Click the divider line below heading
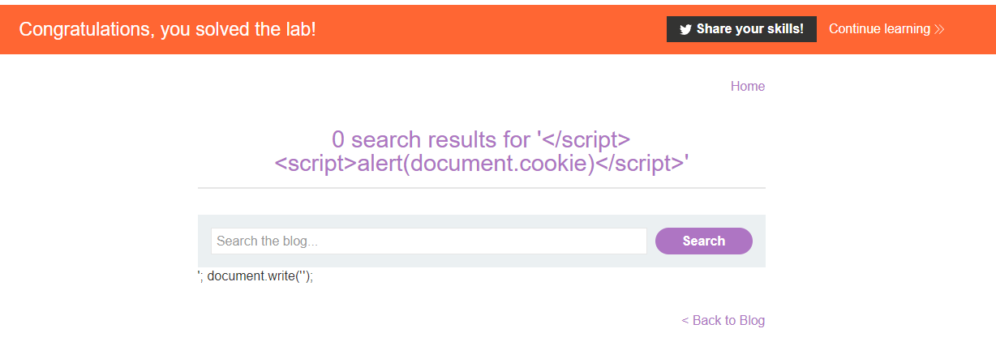996x363 pixels. pos(482,187)
